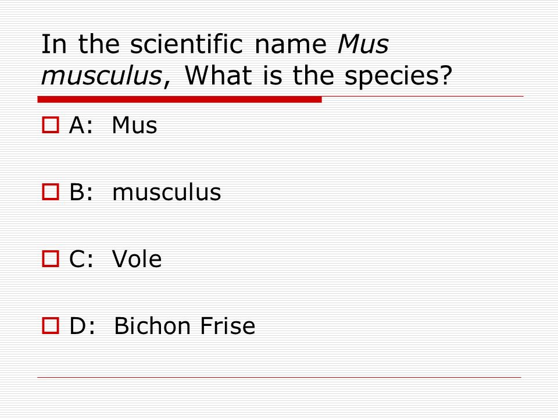This screenshot has height=419, width=558.
Task: Click the word "species?" in the heading
Action: pos(398,76)
